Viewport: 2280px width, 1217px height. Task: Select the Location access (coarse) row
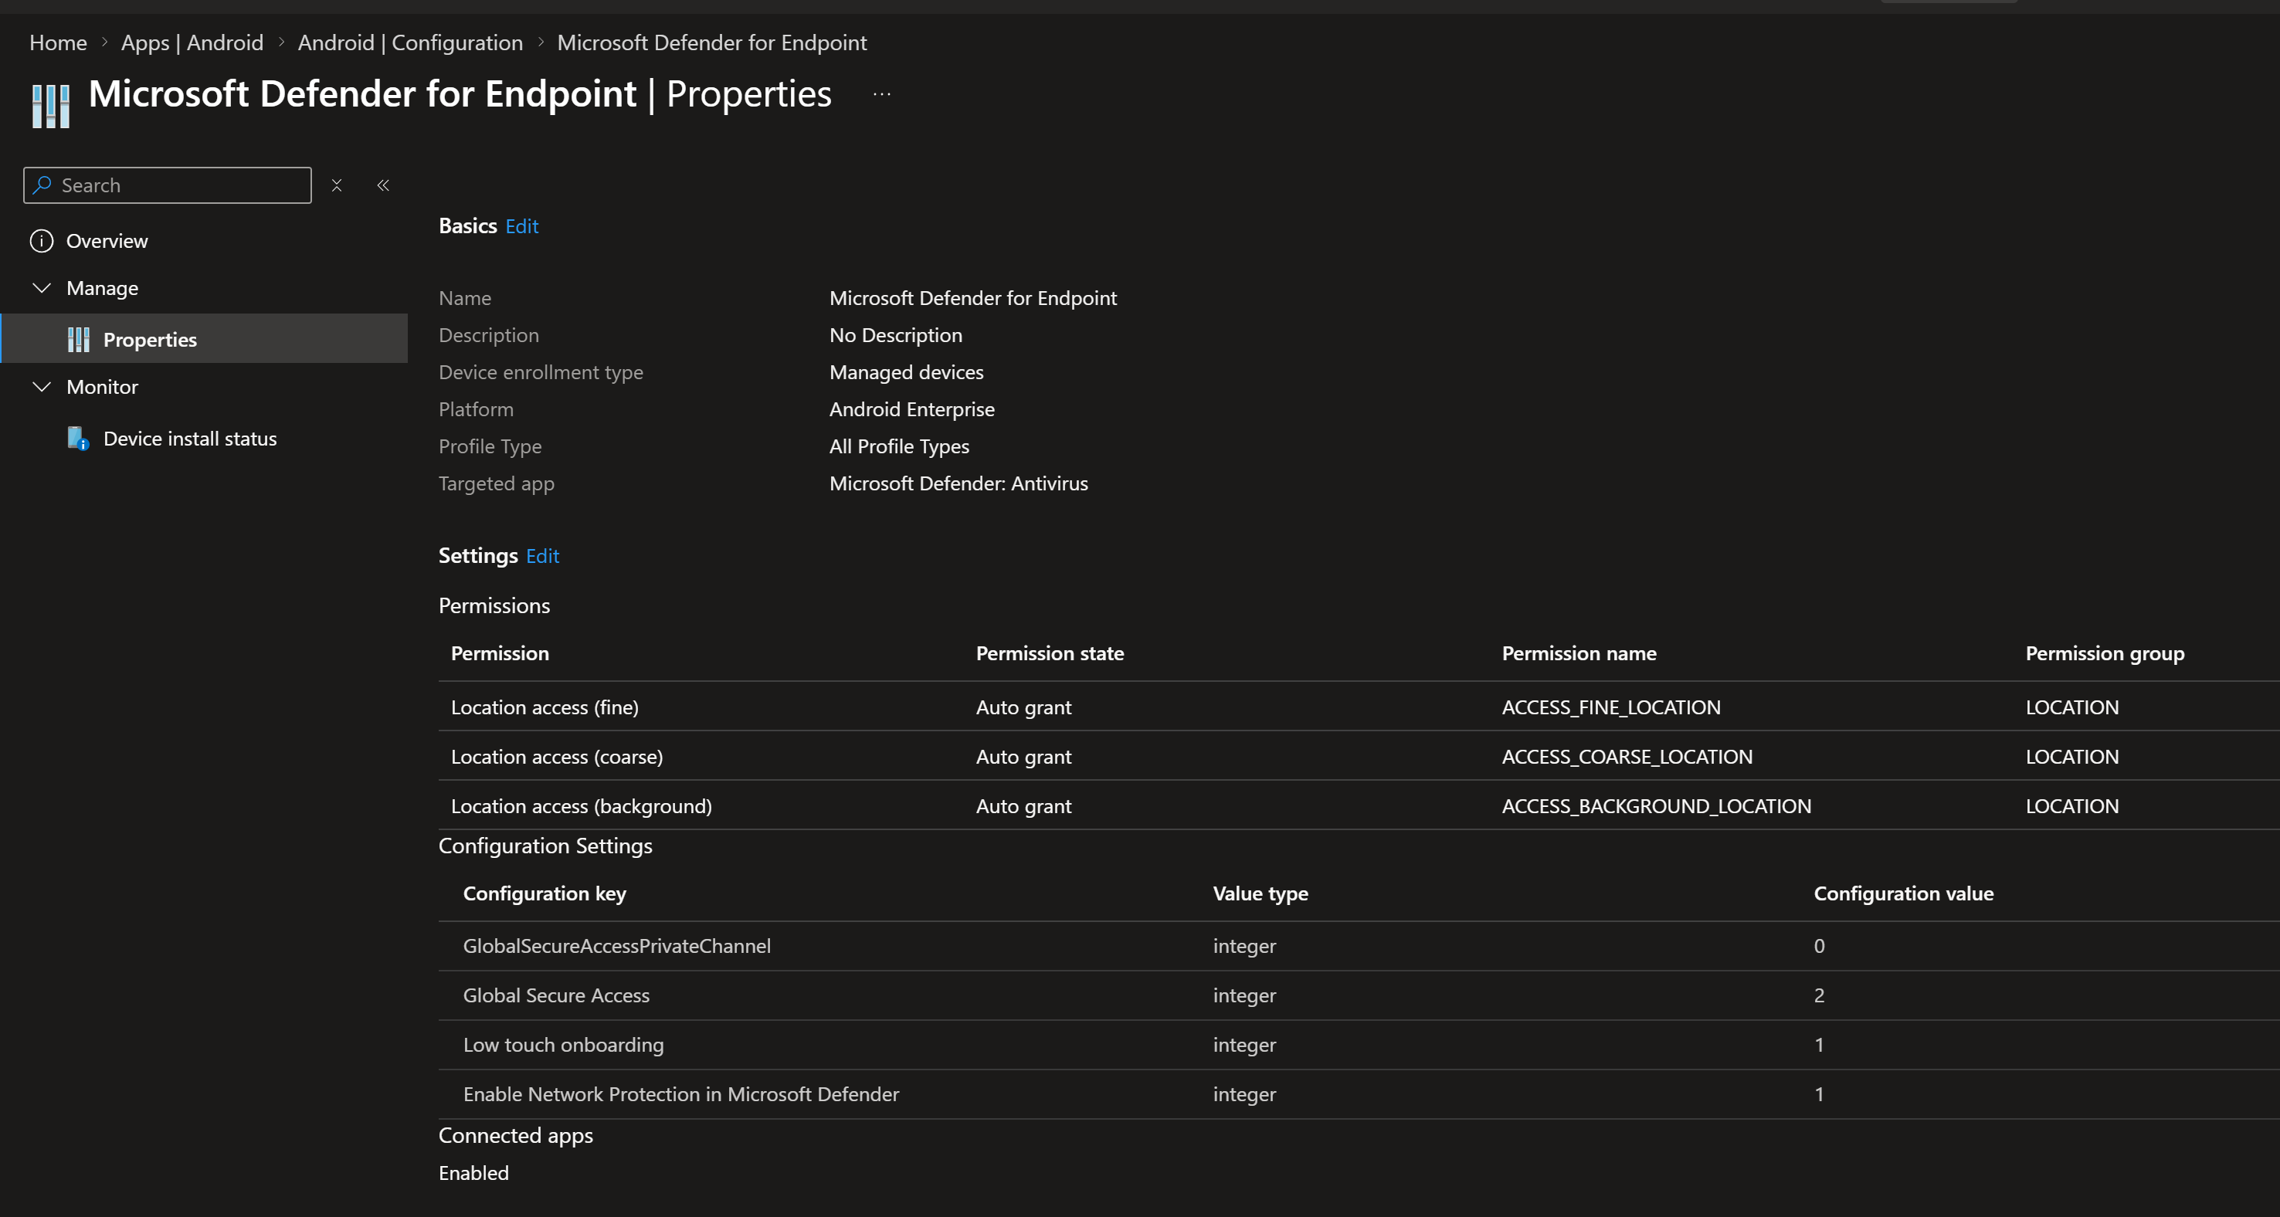point(1359,756)
